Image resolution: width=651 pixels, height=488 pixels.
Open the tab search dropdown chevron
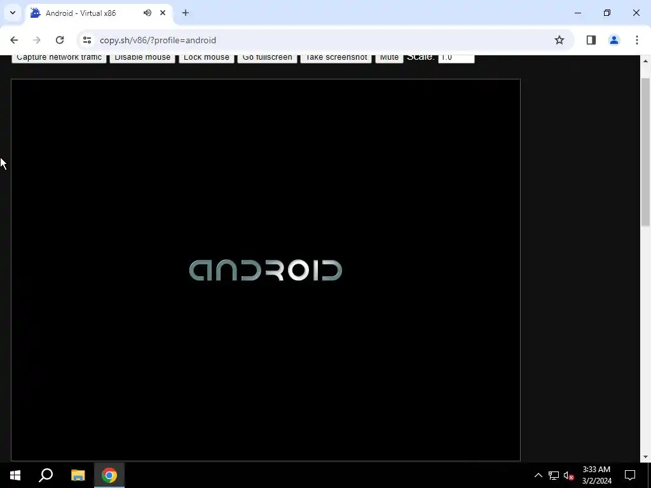(x=13, y=13)
